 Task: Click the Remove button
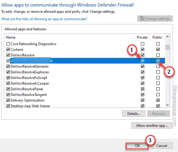click(x=158, y=113)
